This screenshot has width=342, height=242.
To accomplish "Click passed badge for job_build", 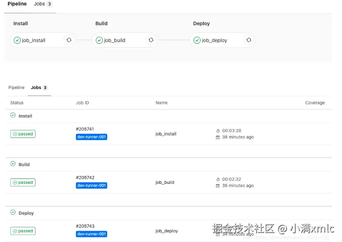I will click(x=23, y=182).
